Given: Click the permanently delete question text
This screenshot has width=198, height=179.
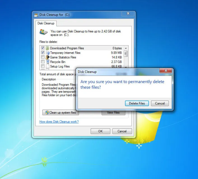Looking at the screenshot, I should tap(122, 84).
